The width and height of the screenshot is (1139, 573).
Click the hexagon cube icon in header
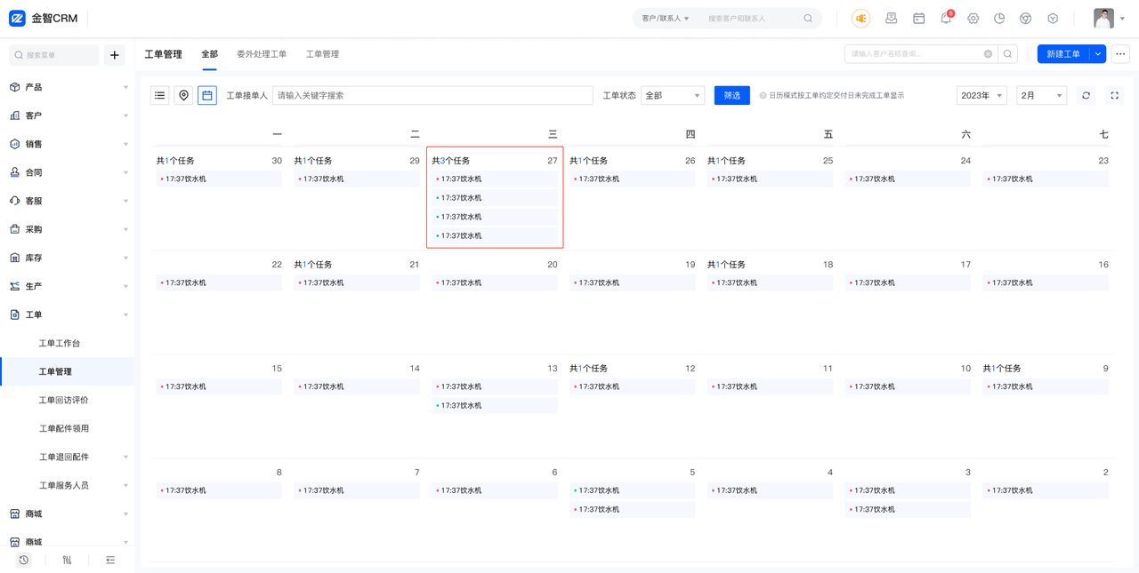[x=1053, y=18]
